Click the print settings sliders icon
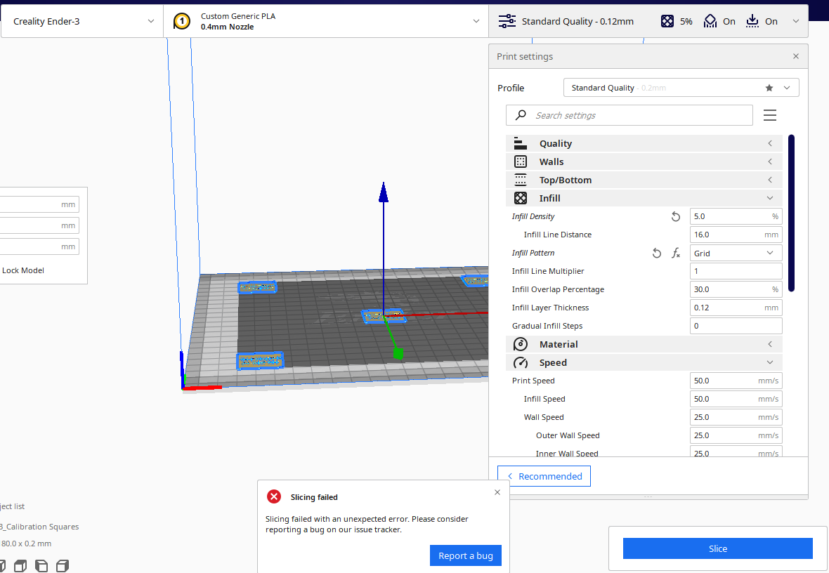 [x=507, y=21]
